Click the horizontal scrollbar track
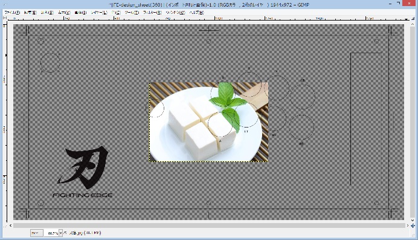The height and width of the screenshot is (240, 418). (x=209, y=225)
